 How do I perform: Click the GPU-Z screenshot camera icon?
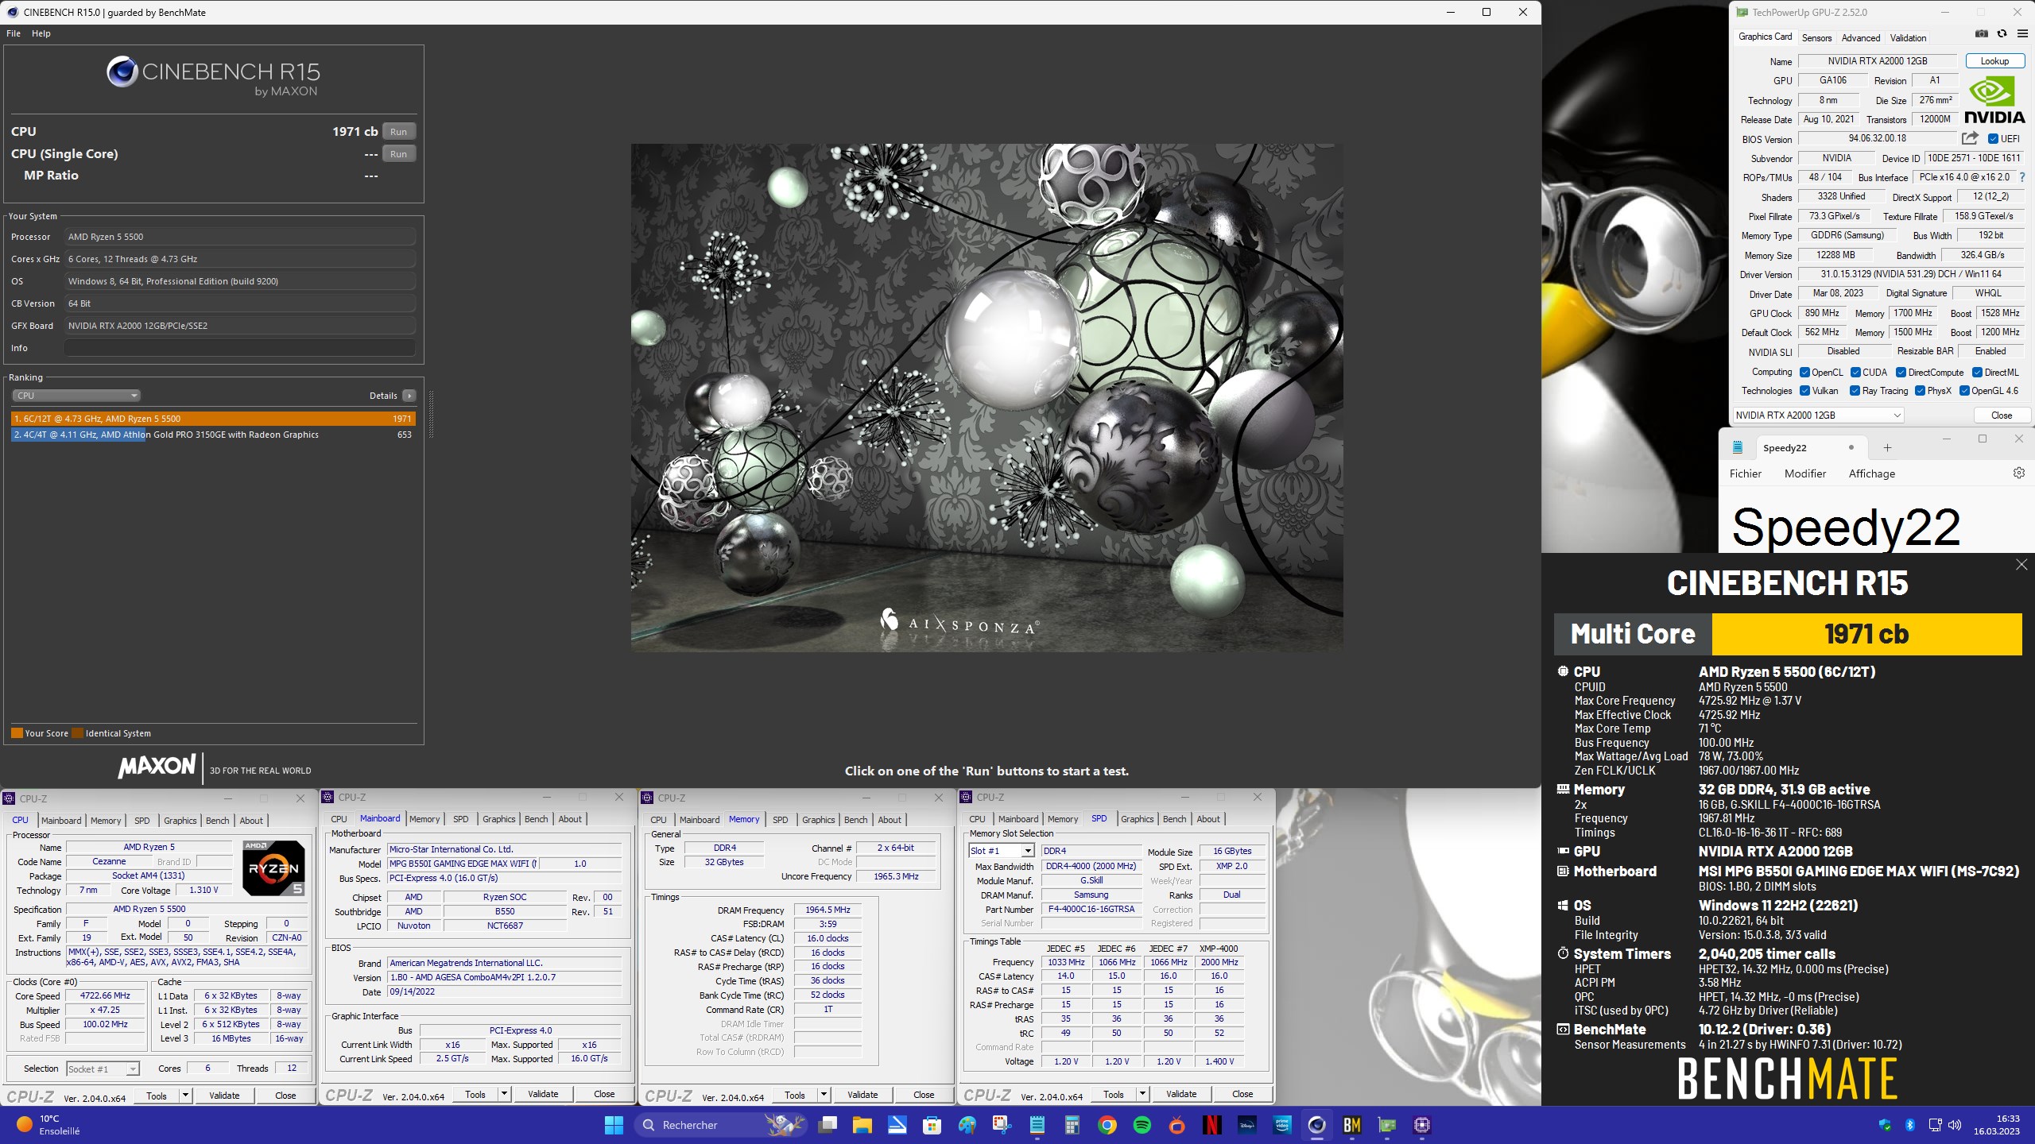1982,33
